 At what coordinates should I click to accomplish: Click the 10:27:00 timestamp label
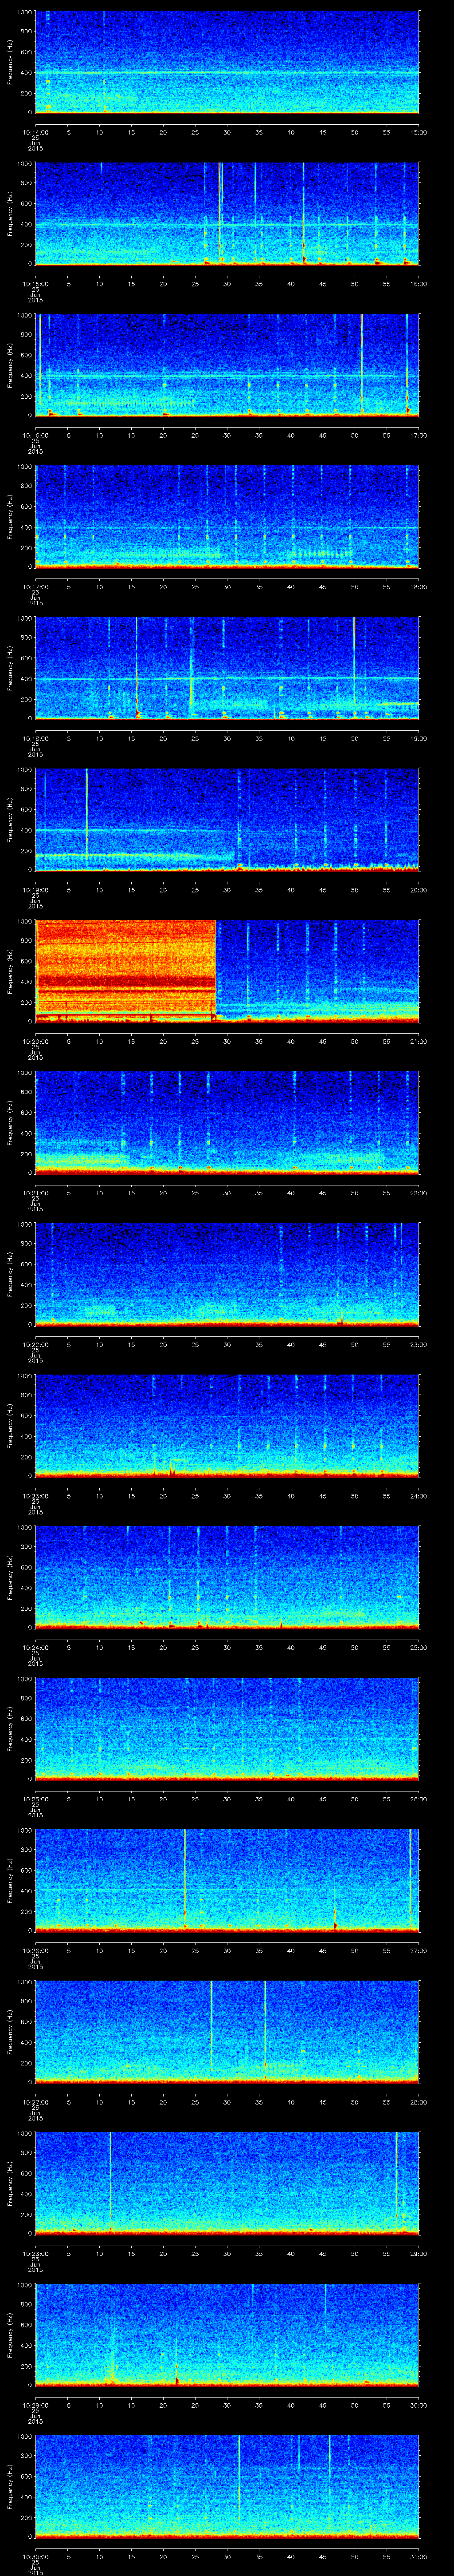[x=35, y=2102]
